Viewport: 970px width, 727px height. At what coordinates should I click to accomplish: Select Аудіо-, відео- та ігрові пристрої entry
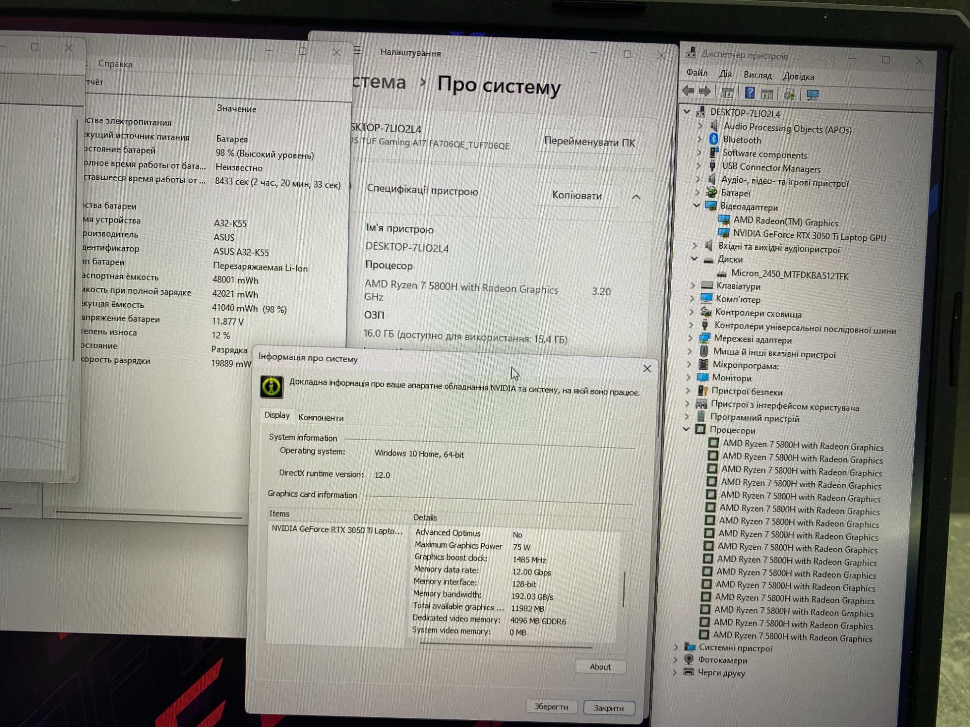pos(785,181)
